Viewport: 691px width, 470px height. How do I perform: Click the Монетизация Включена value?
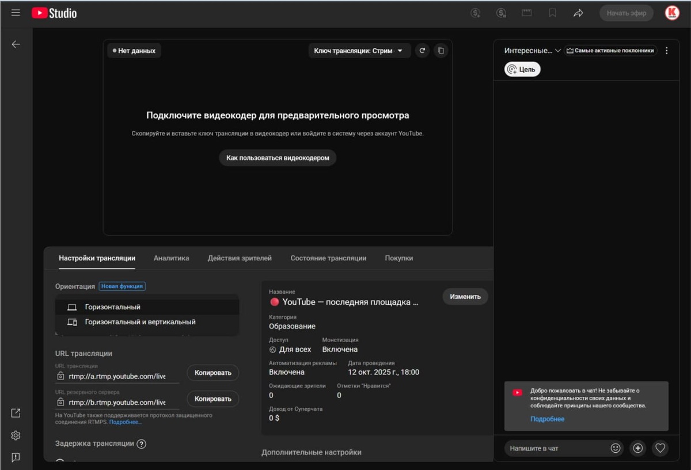340,349
